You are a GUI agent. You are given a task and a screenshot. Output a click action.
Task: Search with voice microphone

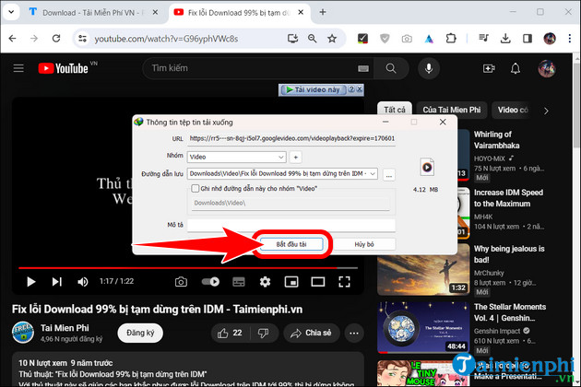coord(429,68)
